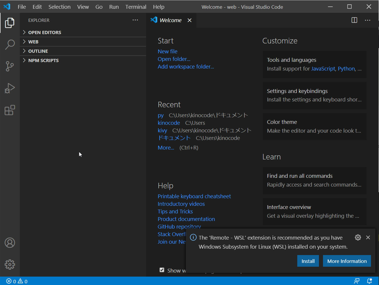Click Install button for Remote - WSL
This screenshot has width=379, height=285.
click(308, 261)
